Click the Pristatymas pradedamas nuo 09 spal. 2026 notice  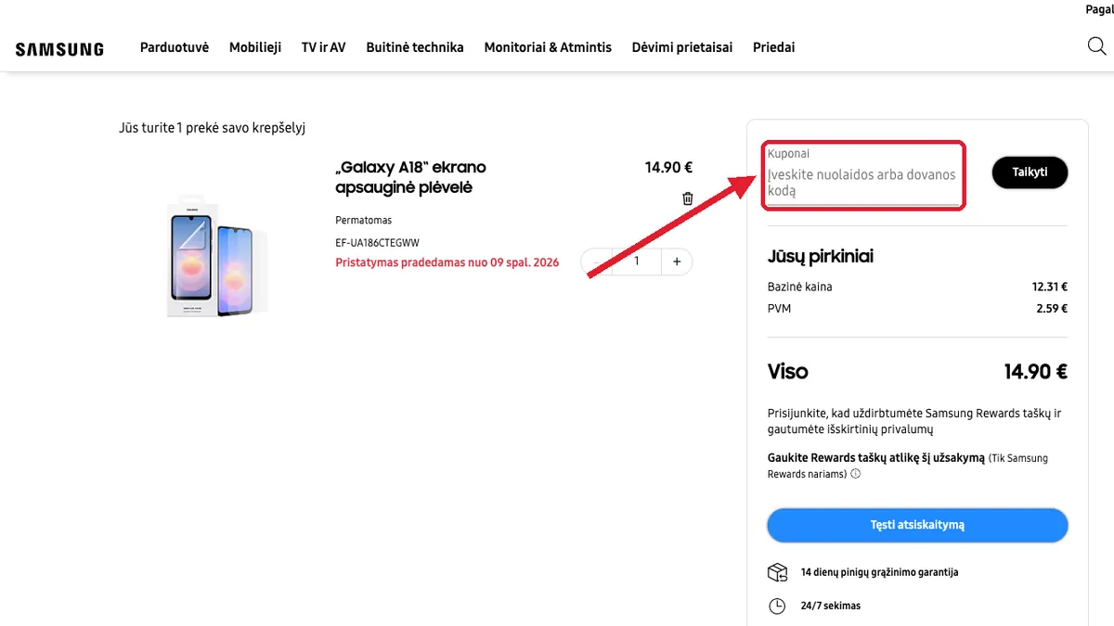pyautogui.click(x=447, y=262)
